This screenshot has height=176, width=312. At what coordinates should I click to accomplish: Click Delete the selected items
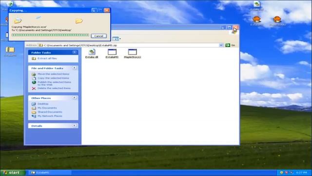coord(54,88)
